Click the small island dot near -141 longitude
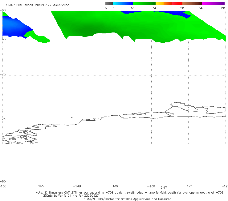 tap(72, 118)
